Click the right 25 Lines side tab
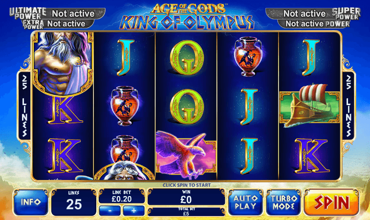This screenshot has width=370, height=220. [348, 106]
